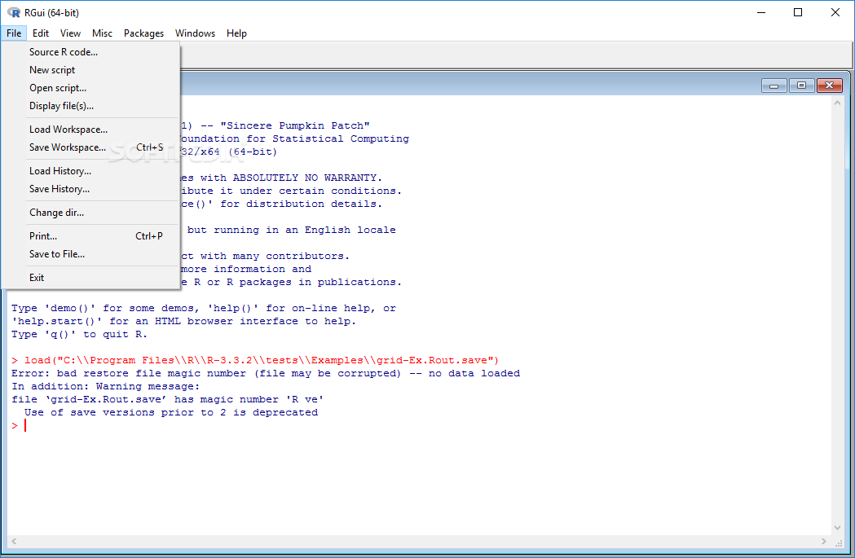
Task: Click "'help.start()' for an HTML browser" line
Action: [x=183, y=321]
